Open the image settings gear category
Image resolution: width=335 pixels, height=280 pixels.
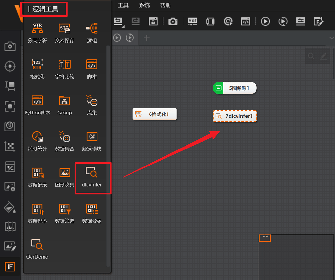coord(10,186)
